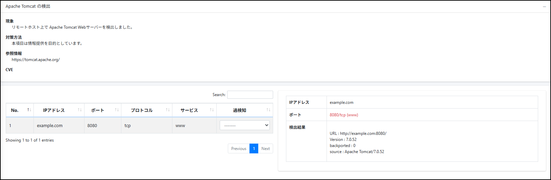This screenshot has height=180, width=551.
Task: Sort by プロトコル column arrows
Action: pos(168,110)
